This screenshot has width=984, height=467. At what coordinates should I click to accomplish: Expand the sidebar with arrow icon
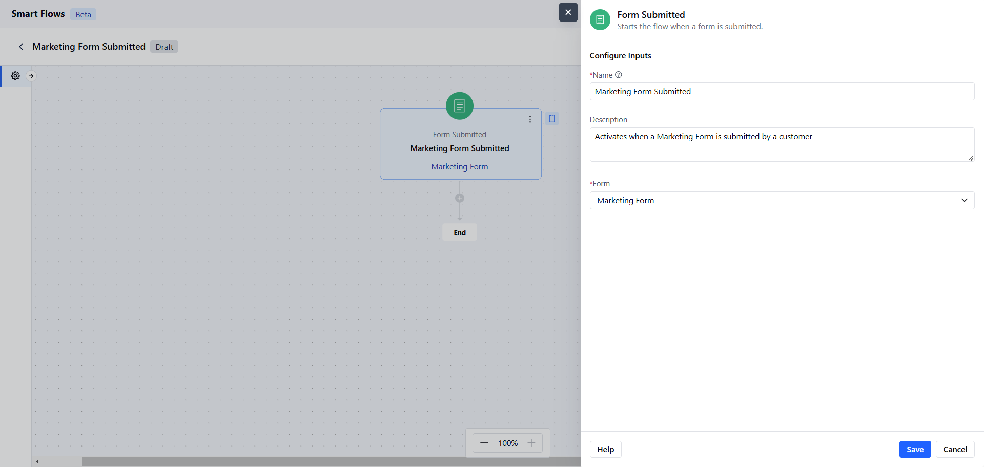(x=31, y=76)
